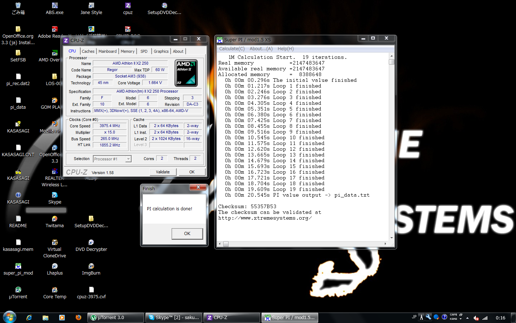Open the About tab in CPU-Z

(x=178, y=51)
